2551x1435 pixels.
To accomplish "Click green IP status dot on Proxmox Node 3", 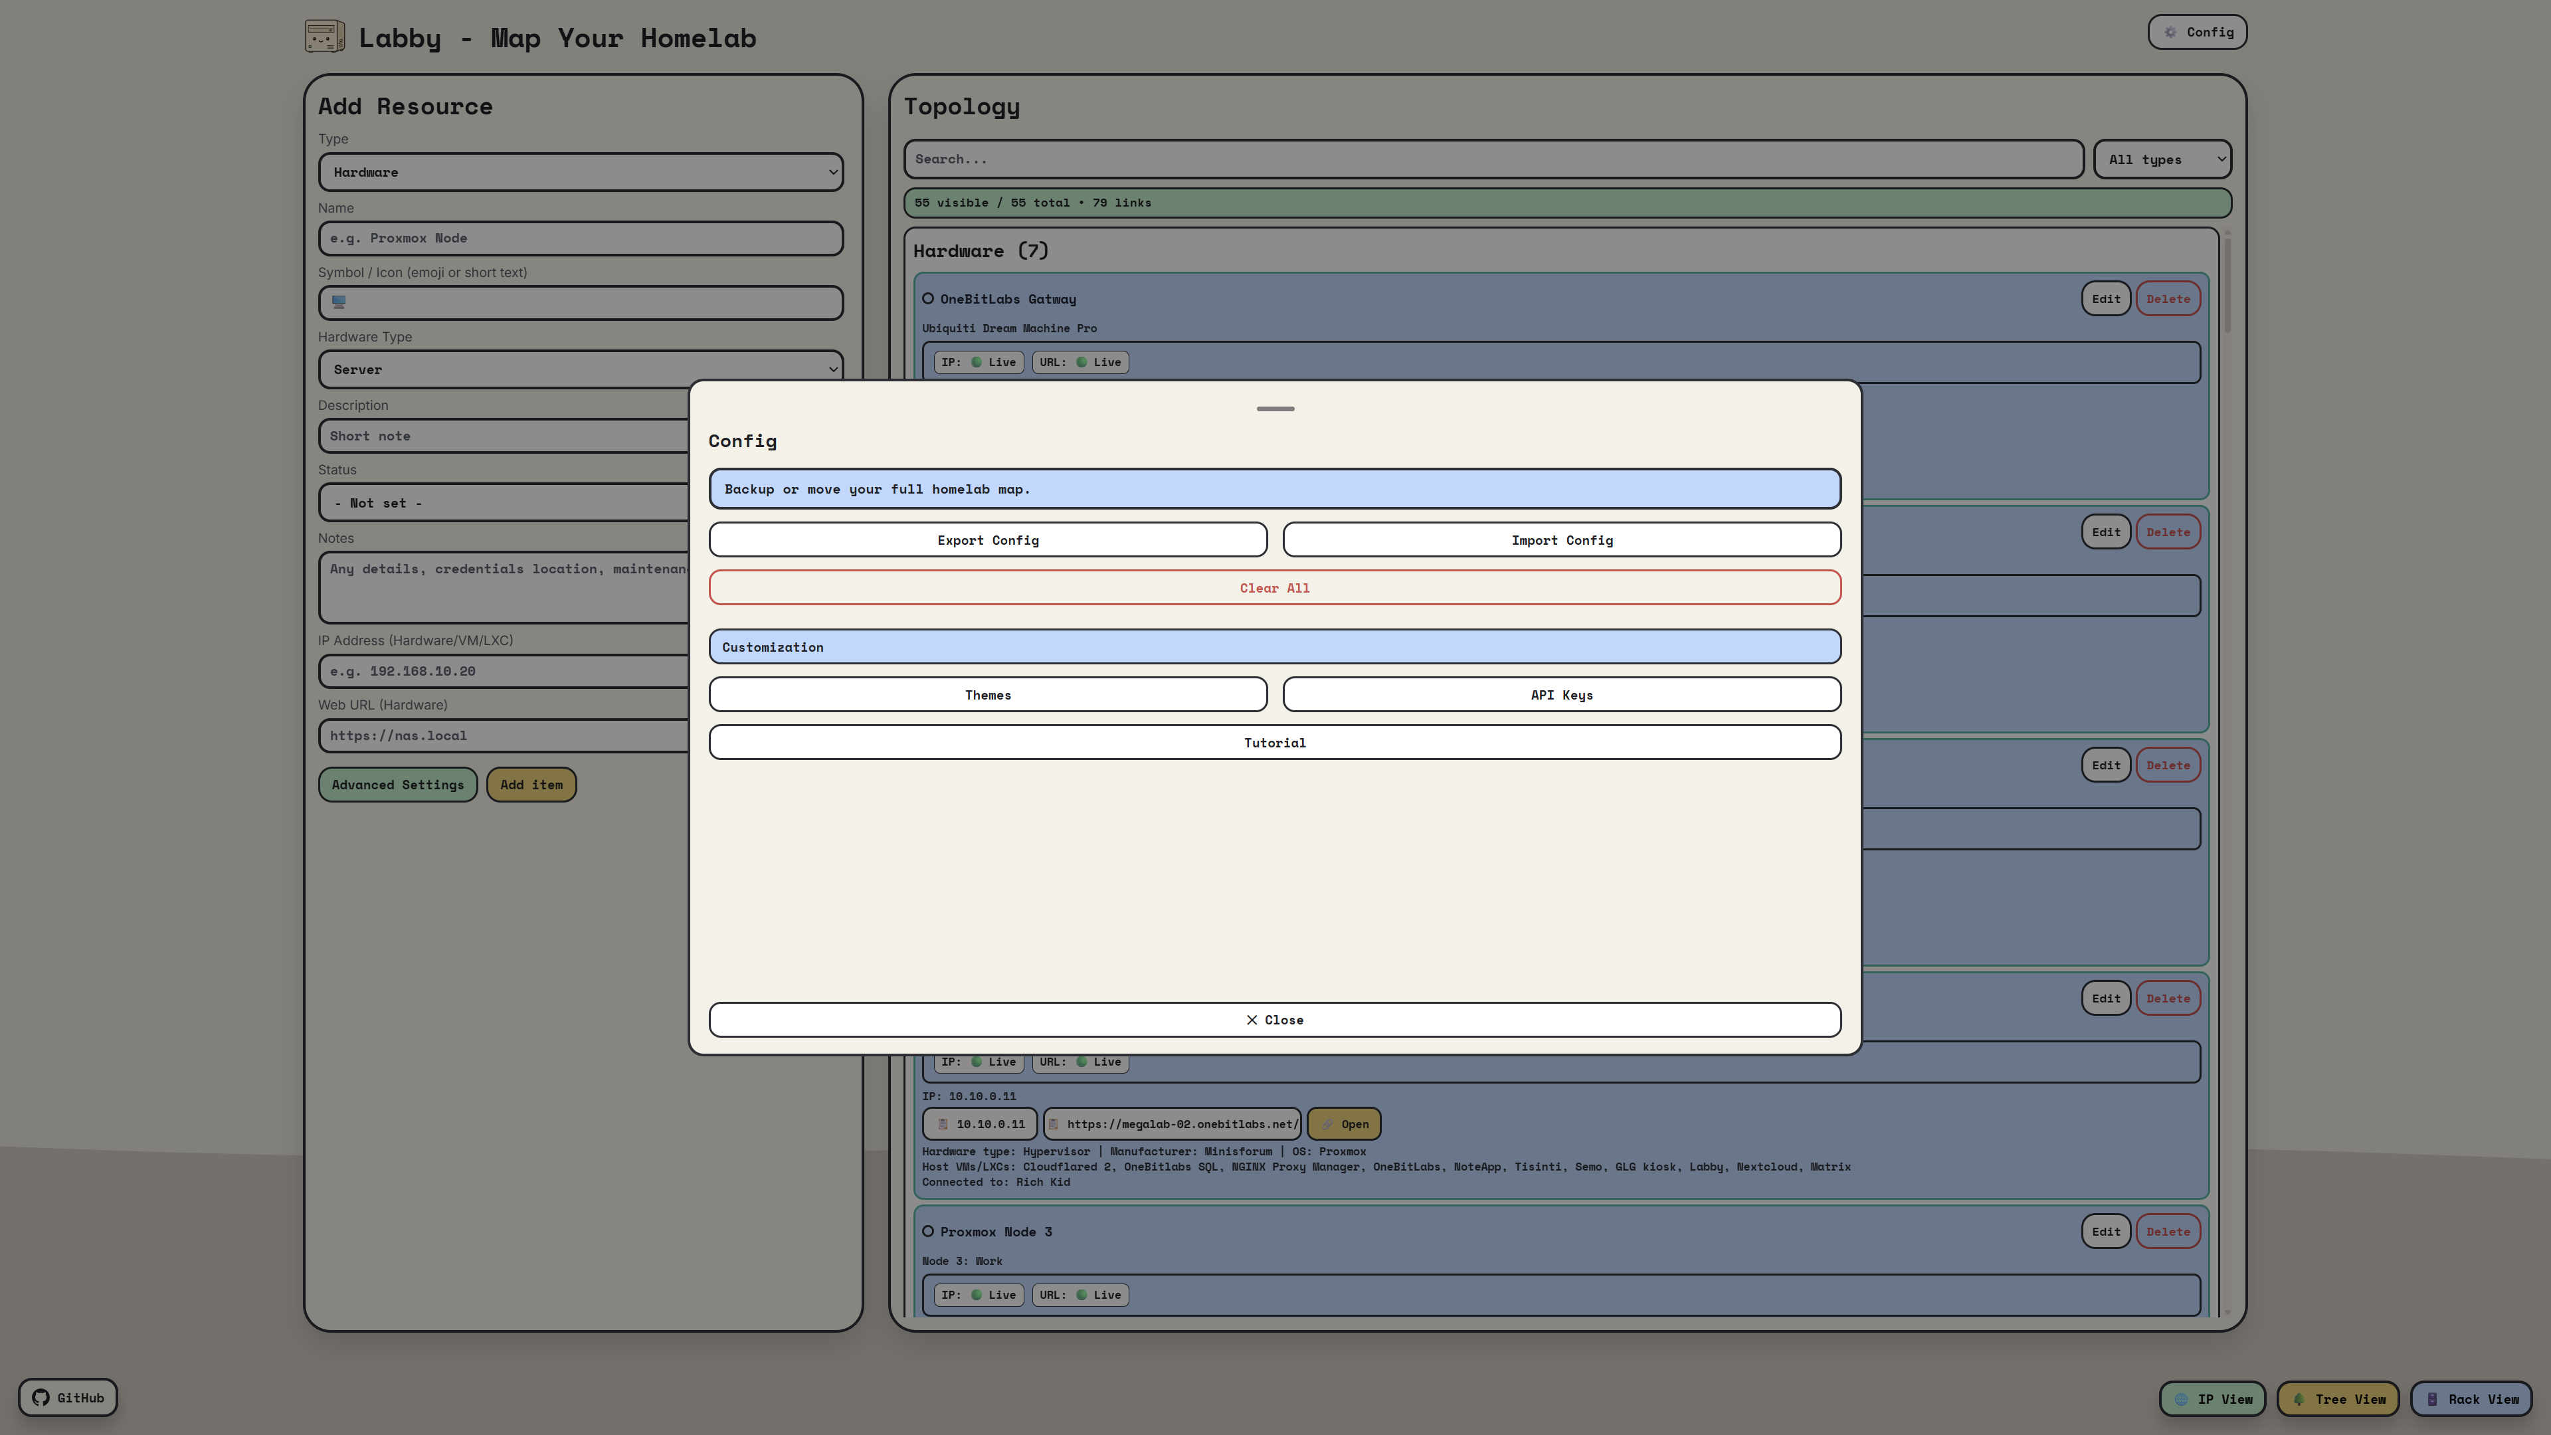I will (x=977, y=1295).
